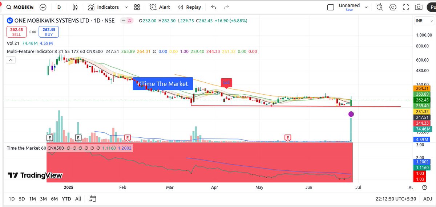Open the time axis settings gear
This screenshot has width=436, height=207.
(424, 187)
